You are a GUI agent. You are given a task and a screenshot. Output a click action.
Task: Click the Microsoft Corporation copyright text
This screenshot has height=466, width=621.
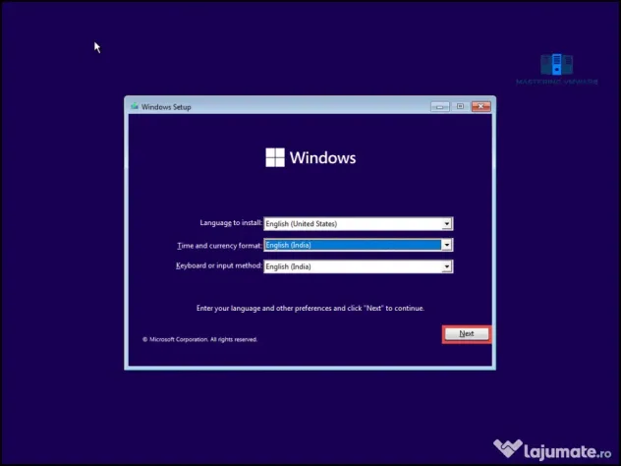[200, 339]
